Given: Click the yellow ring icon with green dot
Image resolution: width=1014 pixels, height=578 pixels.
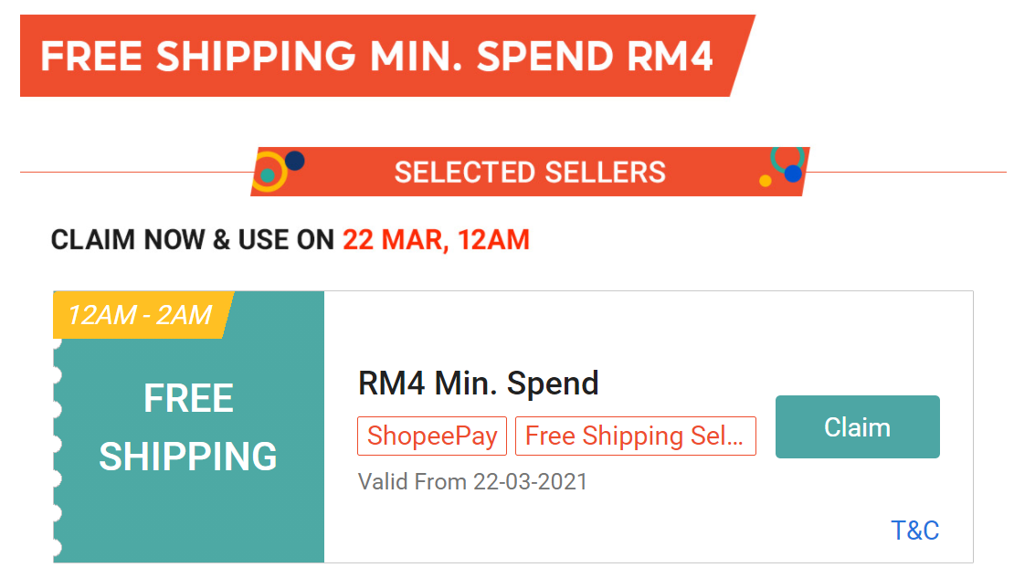Looking at the screenshot, I should pos(268,174).
